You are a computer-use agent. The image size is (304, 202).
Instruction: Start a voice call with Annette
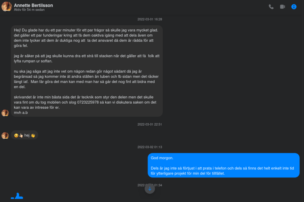(x=271, y=7)
